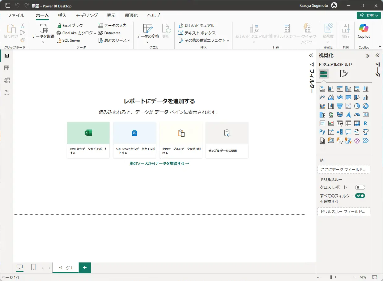
Task: Open Model view from left sidebar
Action: coord(6,80)
